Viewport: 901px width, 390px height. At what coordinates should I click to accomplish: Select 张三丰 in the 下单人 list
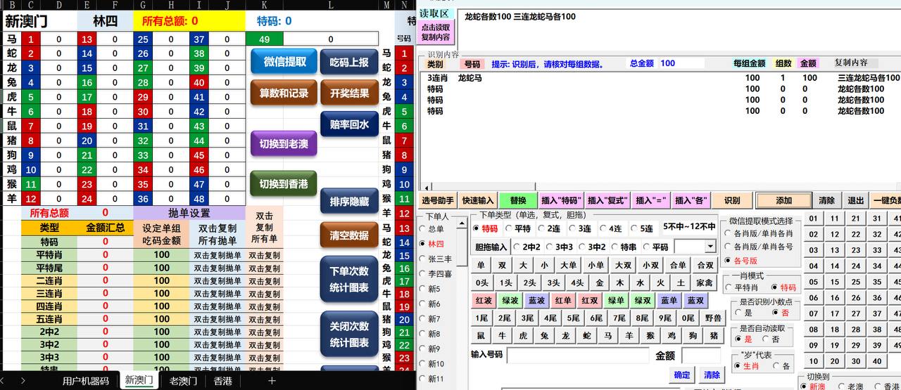434,259
